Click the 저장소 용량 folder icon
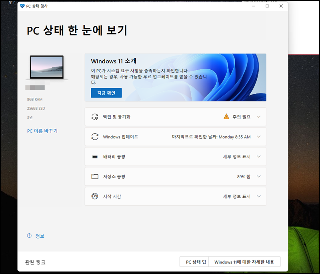Screen dimensions: 320x274 tap(95, 176)
